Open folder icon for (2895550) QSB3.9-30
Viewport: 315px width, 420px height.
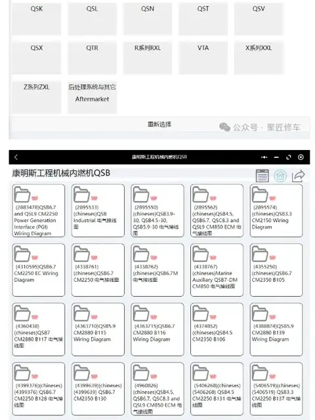(141, 195)
